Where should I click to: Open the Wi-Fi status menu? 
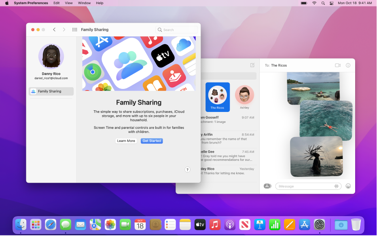tap(315, 3)
